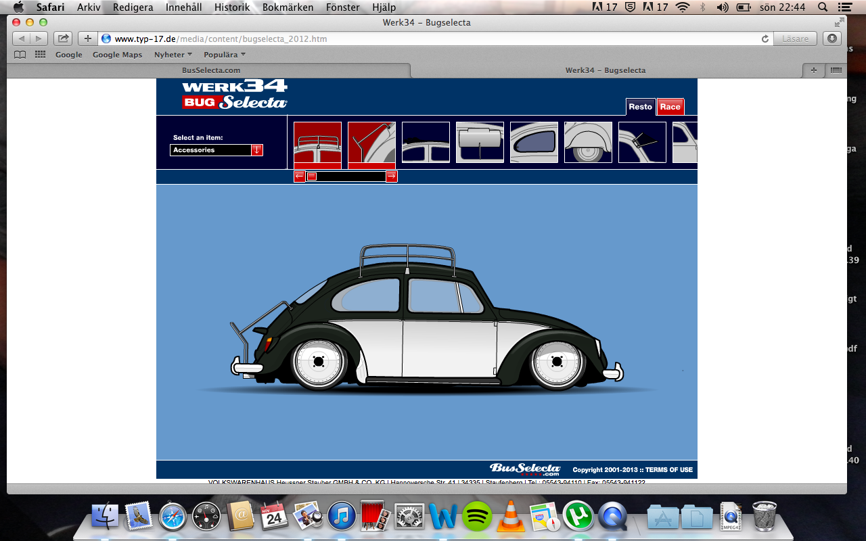Open the Accessories item dropdown
The height and width of the screenshot is (541, 866).
pos(256,150)
